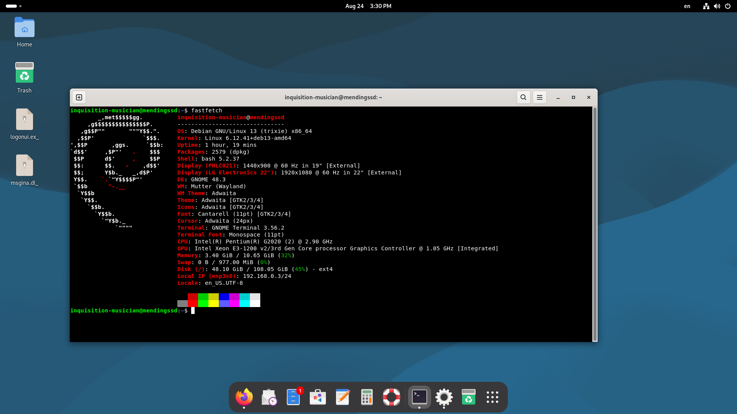This screenshot has height=414, width=737.
Task: Click the 'Terminal: GNOME Terminal 3.56.2' line
Action: pyautogui.click(x=231, y=228)
